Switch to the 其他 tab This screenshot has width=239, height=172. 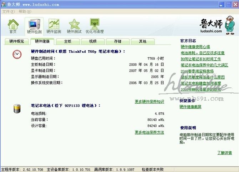pyautogui.click(x=143, y=41)
